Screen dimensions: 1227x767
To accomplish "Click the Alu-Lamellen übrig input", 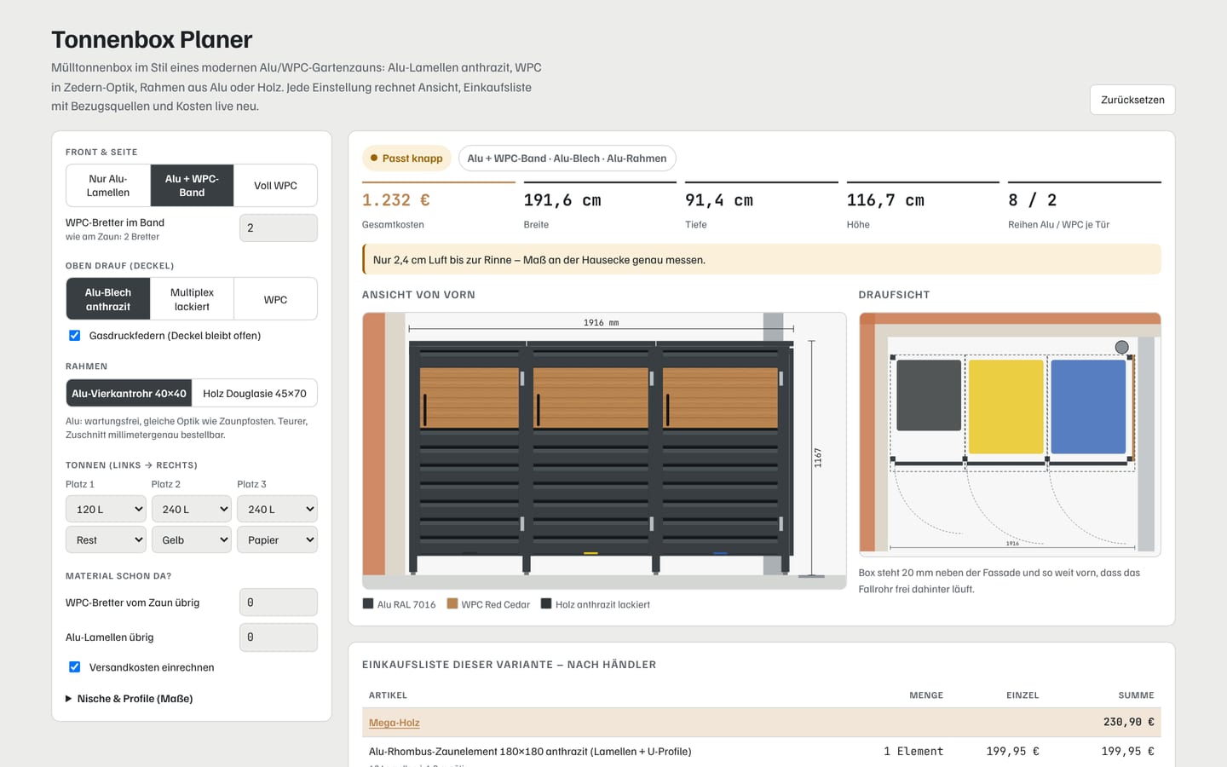I will click(x=279, y=637).
